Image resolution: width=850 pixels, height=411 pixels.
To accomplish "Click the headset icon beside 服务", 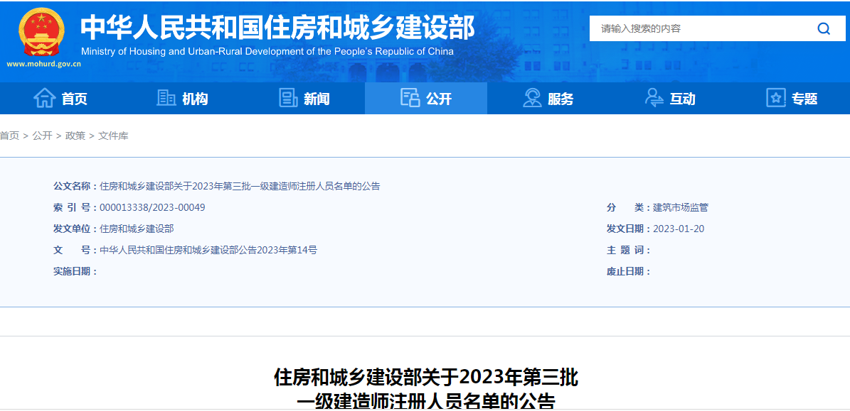I will (532, 98).
